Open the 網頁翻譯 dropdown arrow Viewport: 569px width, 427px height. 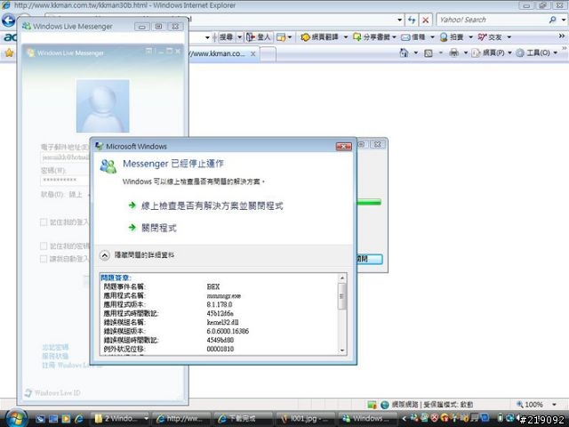(x=346, y=37)
